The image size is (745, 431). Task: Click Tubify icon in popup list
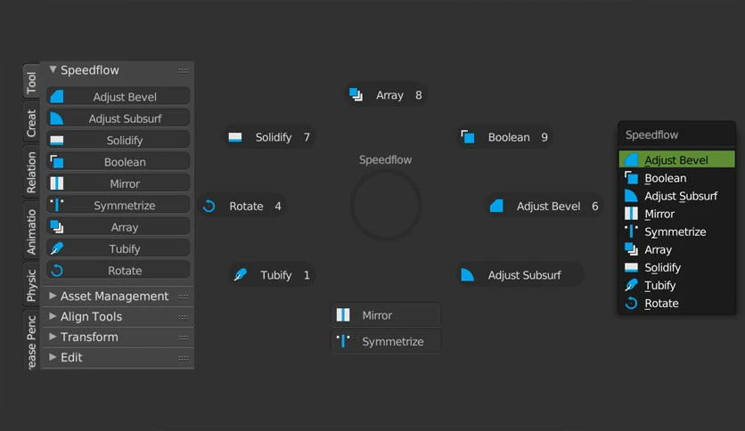point(631,285)
